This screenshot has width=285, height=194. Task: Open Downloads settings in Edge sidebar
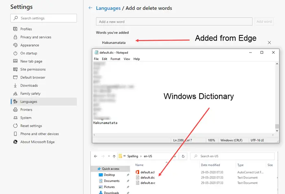[29, 85]
